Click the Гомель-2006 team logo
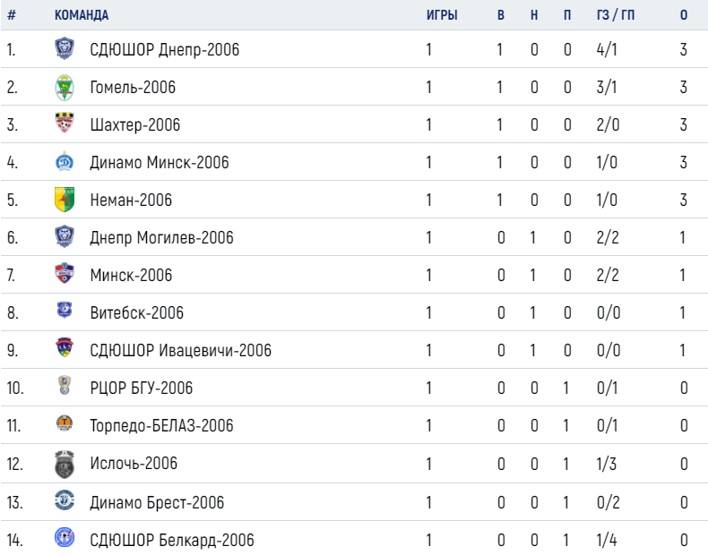This screenshot has height=555, width=708. (65, 87)
